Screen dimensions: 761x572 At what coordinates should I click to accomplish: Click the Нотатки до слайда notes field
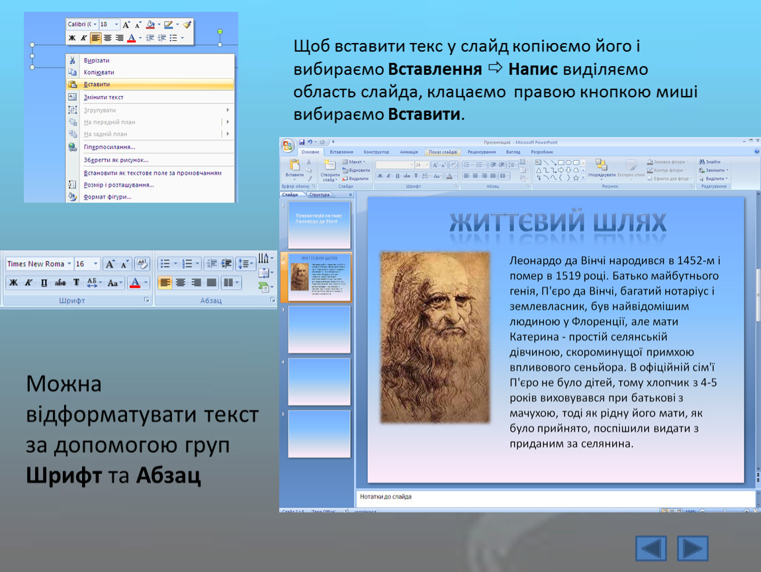556,497
